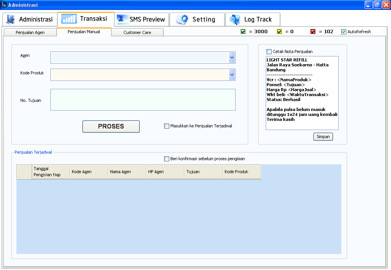391x270 pixels.
Task: Click the Tanggal Pengisian tiap column header
Action: coord(51,172)
